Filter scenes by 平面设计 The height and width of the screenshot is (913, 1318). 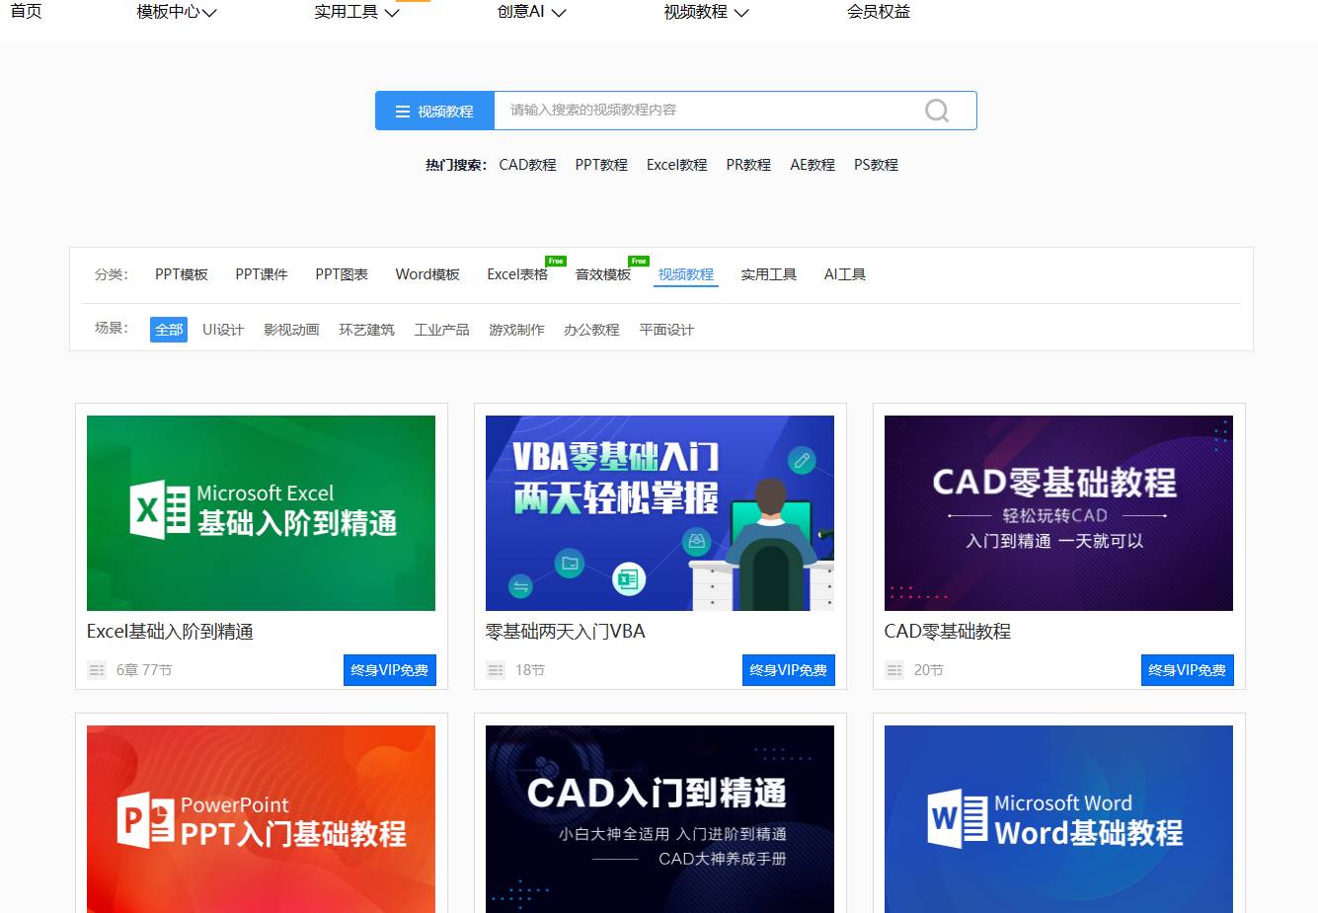tap(666, 330)
